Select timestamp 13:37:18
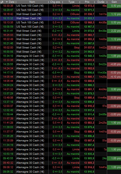Screen dimensions: 121x174 pos(8,102)
